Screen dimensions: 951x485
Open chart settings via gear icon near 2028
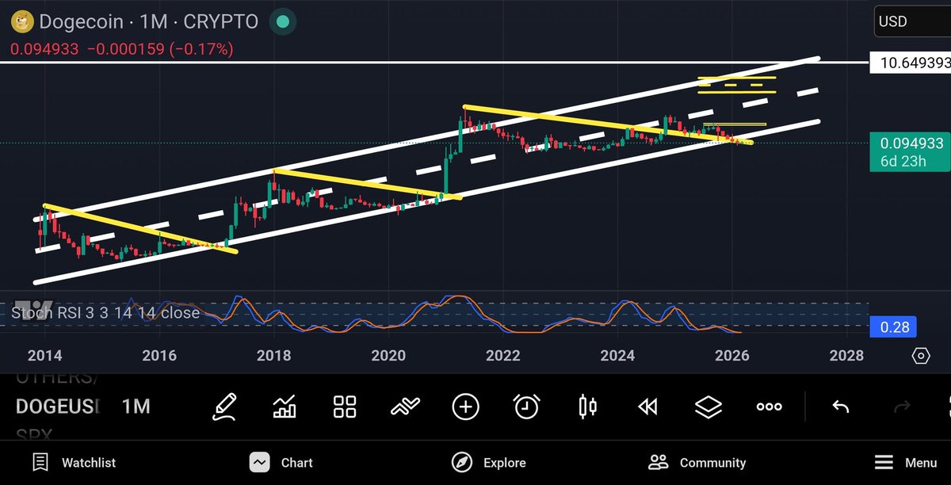[x=919, y=357]
